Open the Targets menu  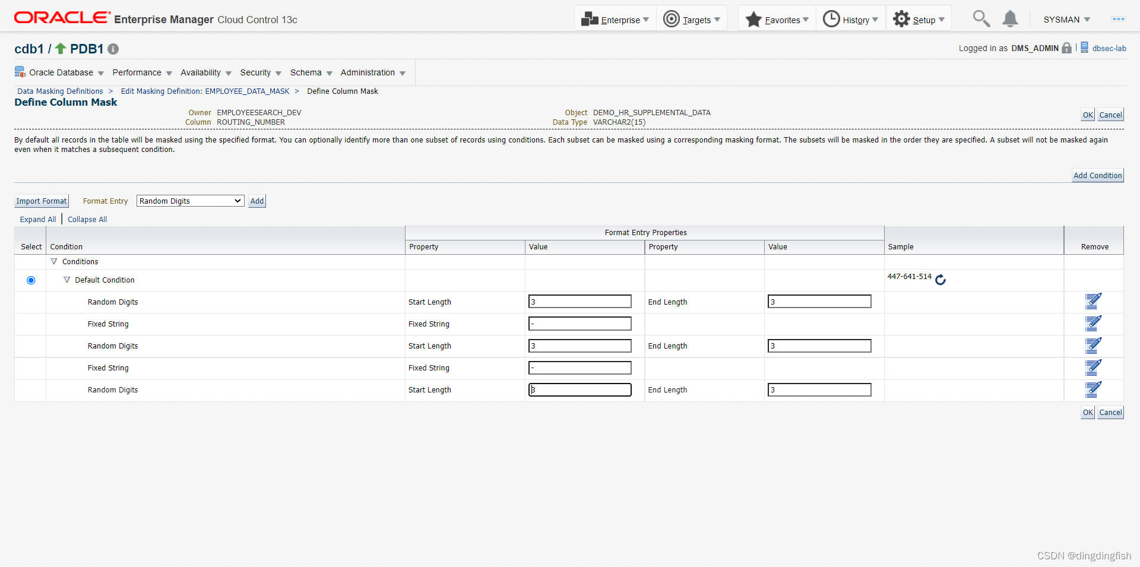pyautogui.click(x=691, y=19)
